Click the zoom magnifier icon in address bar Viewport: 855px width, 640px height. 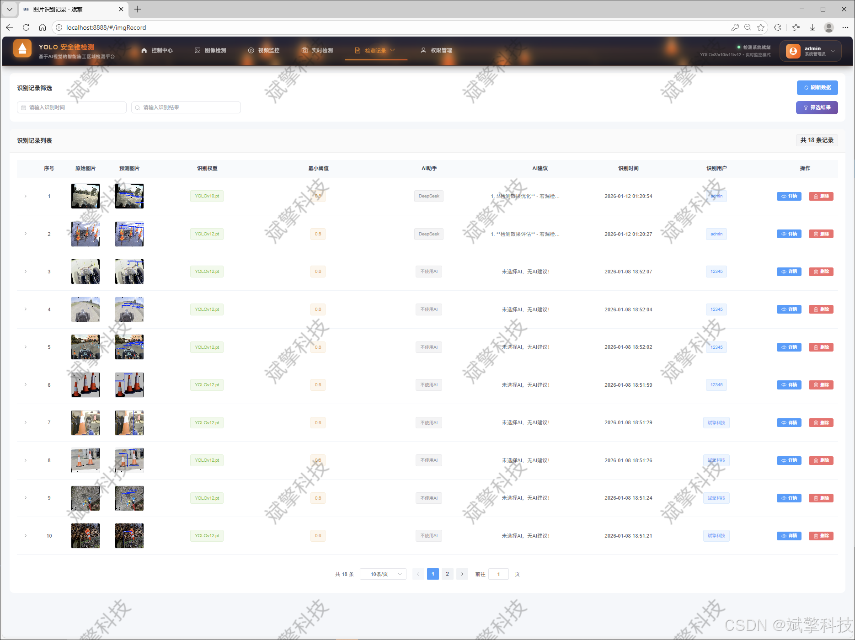pyautogui.click(x=748, y=27)
